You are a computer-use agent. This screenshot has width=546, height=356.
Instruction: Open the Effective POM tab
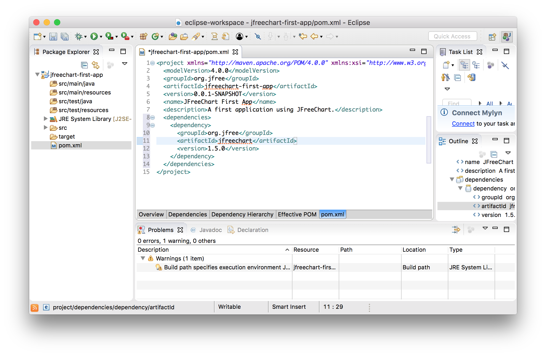(297, 214)
